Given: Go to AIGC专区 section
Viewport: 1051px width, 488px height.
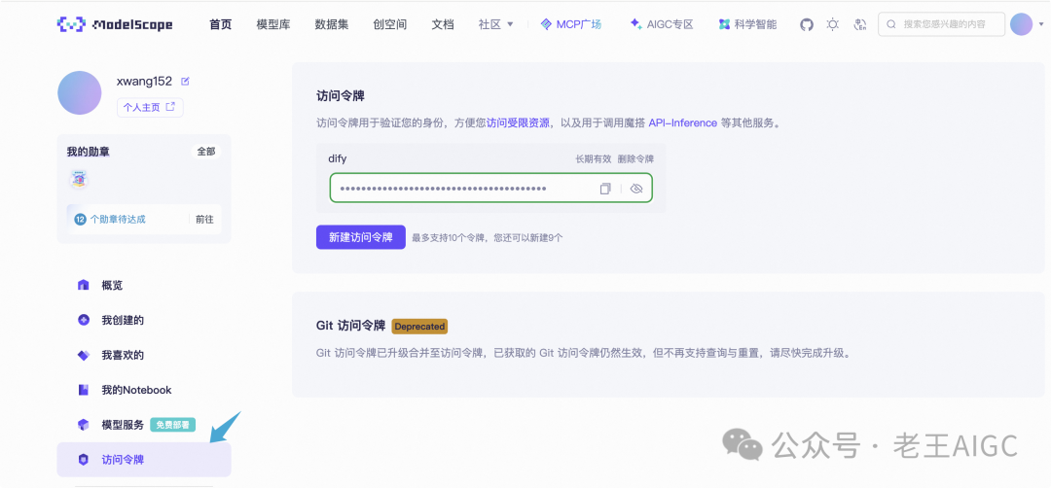Looking at the screenshot, I should (662, 24).
